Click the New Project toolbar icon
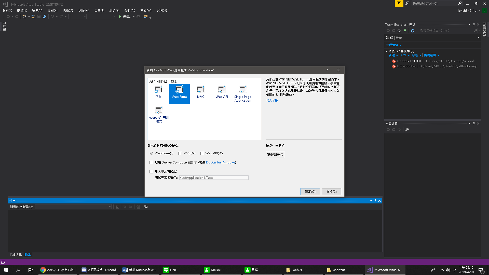Screen dimensions: 489x275 (x=24, y=17)
